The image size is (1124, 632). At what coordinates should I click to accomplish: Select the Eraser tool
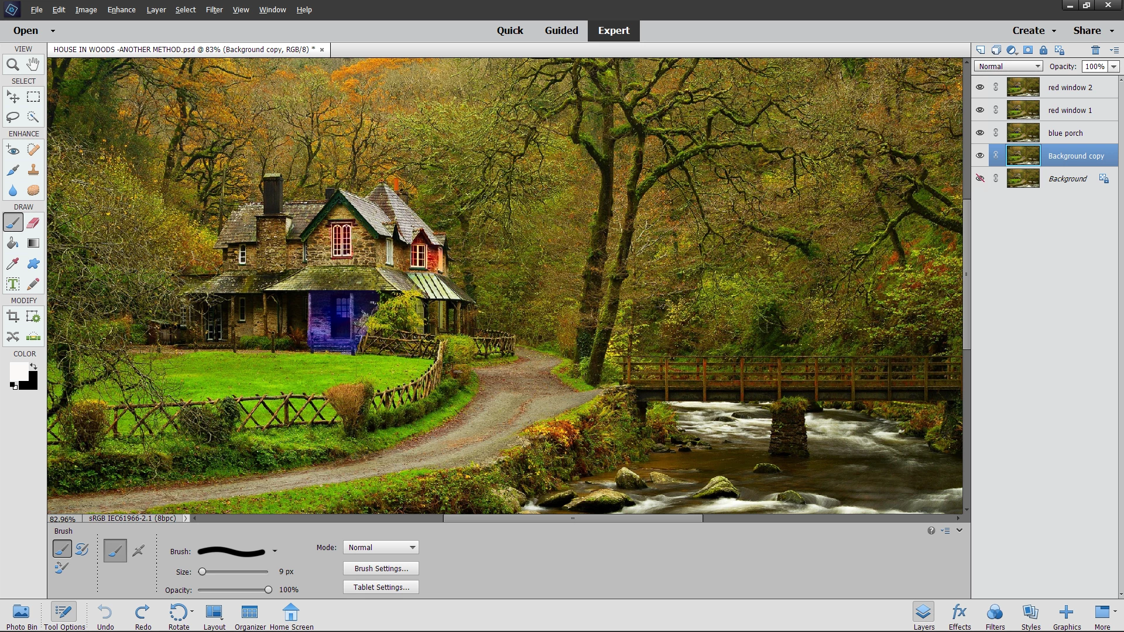pyautogui.click(x=33, y=223)
